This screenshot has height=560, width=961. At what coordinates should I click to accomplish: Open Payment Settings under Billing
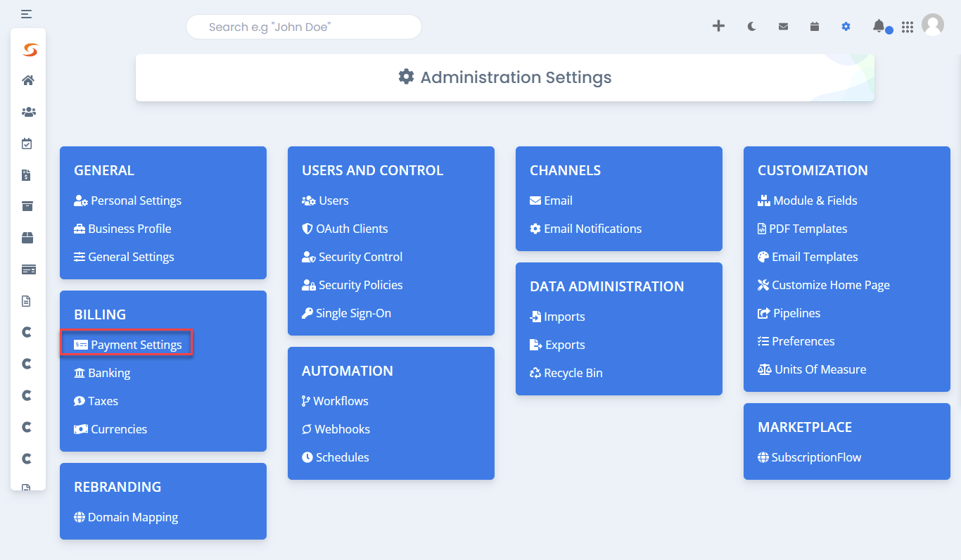click(128, 345)
